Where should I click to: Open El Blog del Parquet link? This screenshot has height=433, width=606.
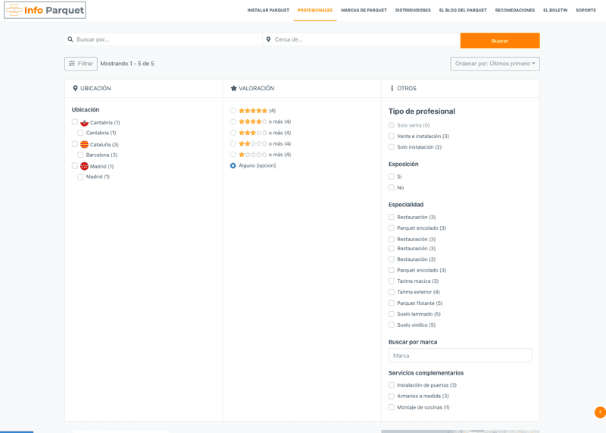pyautogui.click(x=463, y=11)
